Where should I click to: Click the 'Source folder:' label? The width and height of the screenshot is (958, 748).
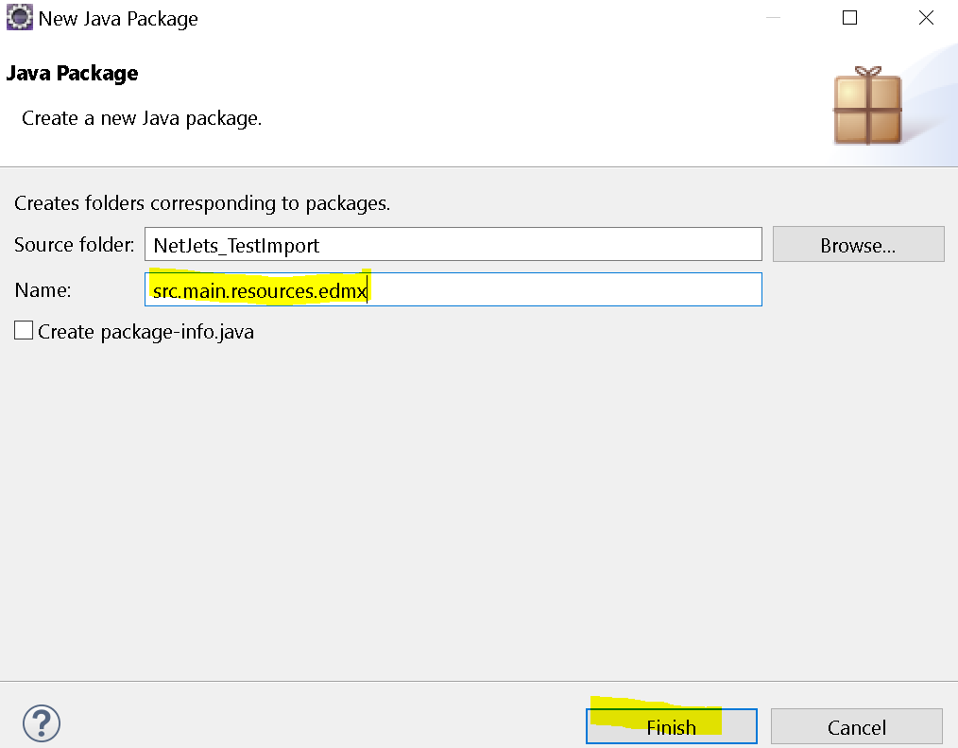click(74, 245)
